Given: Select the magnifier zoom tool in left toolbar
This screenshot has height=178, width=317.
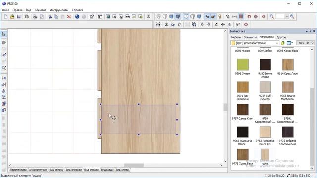Looking at the screenshot, I should (x=4, y=68).
